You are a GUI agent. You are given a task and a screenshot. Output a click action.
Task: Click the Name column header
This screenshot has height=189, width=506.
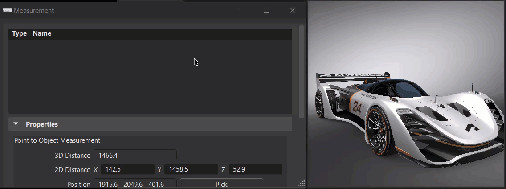click(42, 33)
